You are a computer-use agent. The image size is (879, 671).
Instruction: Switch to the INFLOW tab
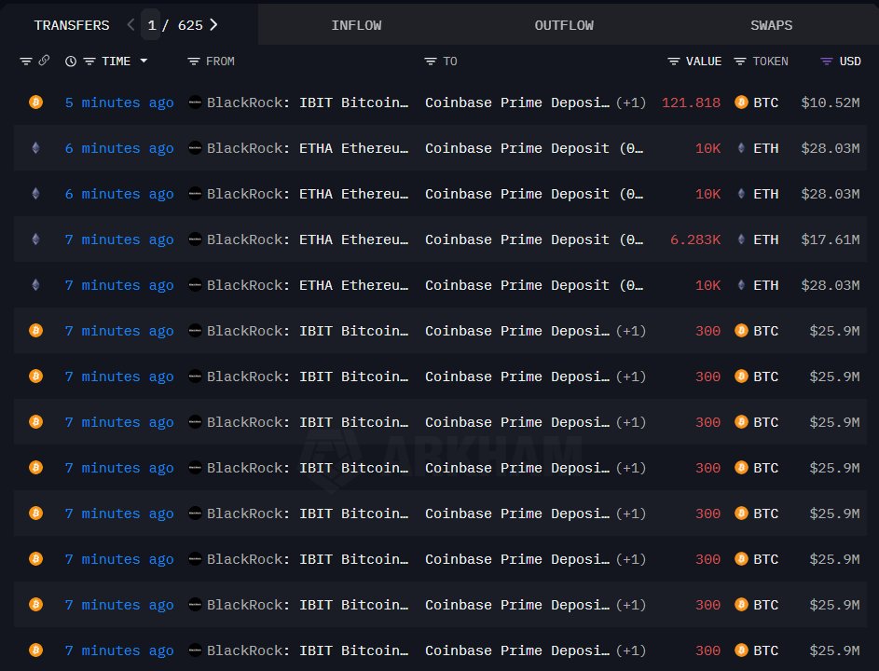pyautogui.click(x=356, y=25)
